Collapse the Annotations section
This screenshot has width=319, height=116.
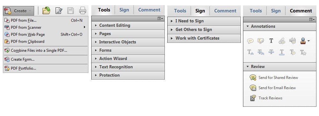(x=280, y=27)
